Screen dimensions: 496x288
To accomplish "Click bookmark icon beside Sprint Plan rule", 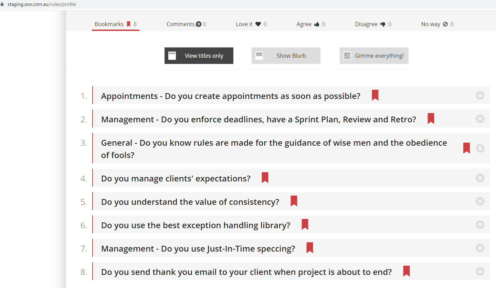I will (431, 119).
